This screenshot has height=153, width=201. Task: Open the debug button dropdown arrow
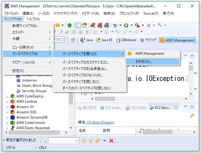(120, 25)
